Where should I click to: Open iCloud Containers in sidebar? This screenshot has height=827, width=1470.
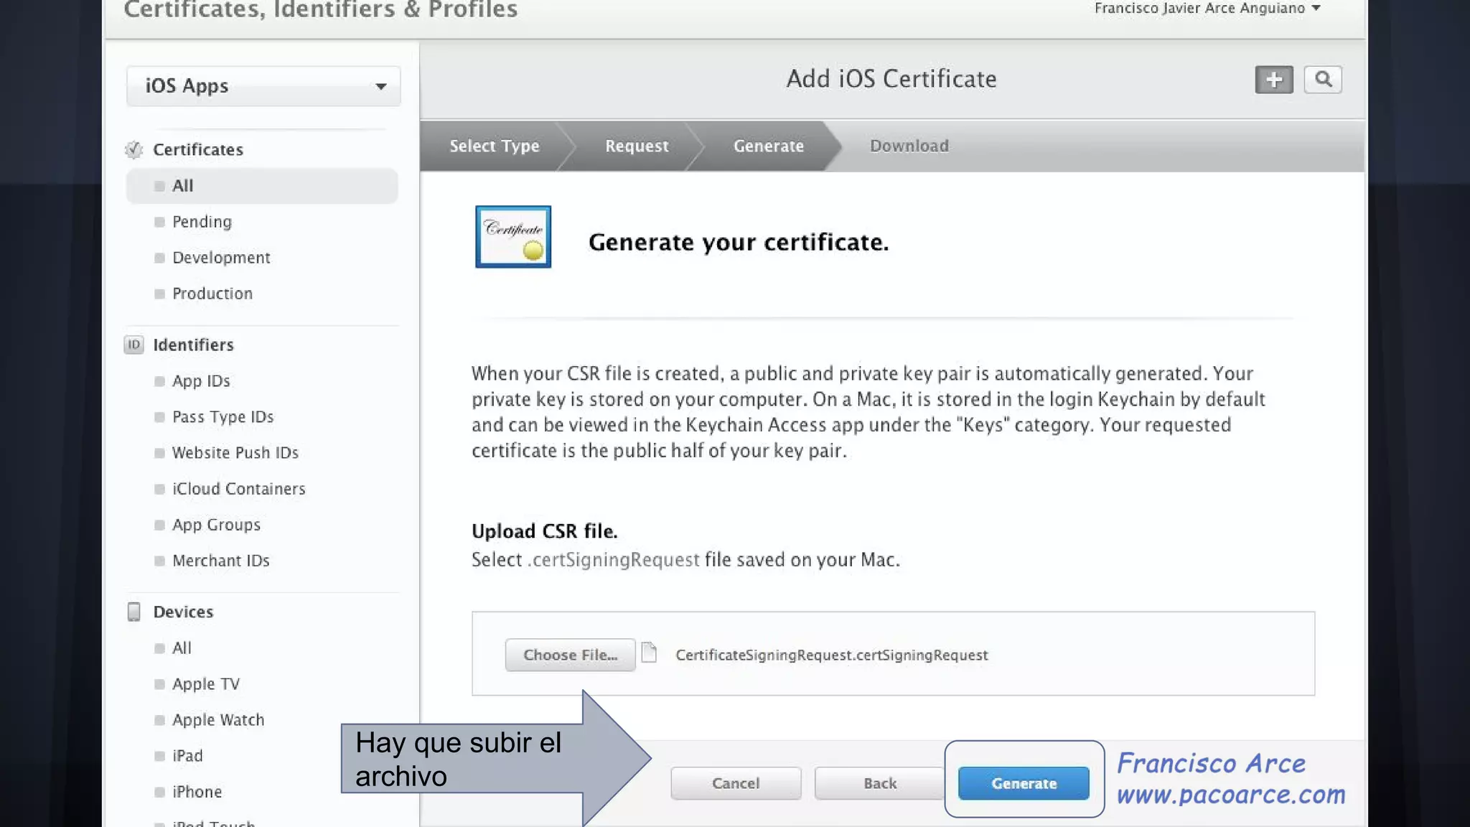(238, 489)
